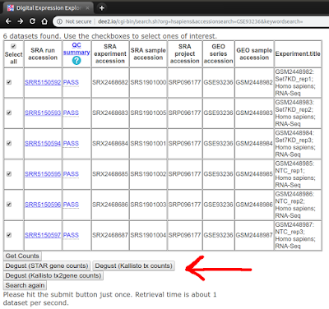This screenshot has height=309, width=329.
Task: Click the SRA run accession column header
Action: pos(43,53)
